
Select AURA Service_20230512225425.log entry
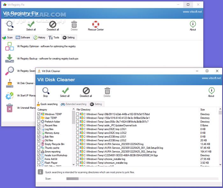pyautogui.click(x=113, y=144)
